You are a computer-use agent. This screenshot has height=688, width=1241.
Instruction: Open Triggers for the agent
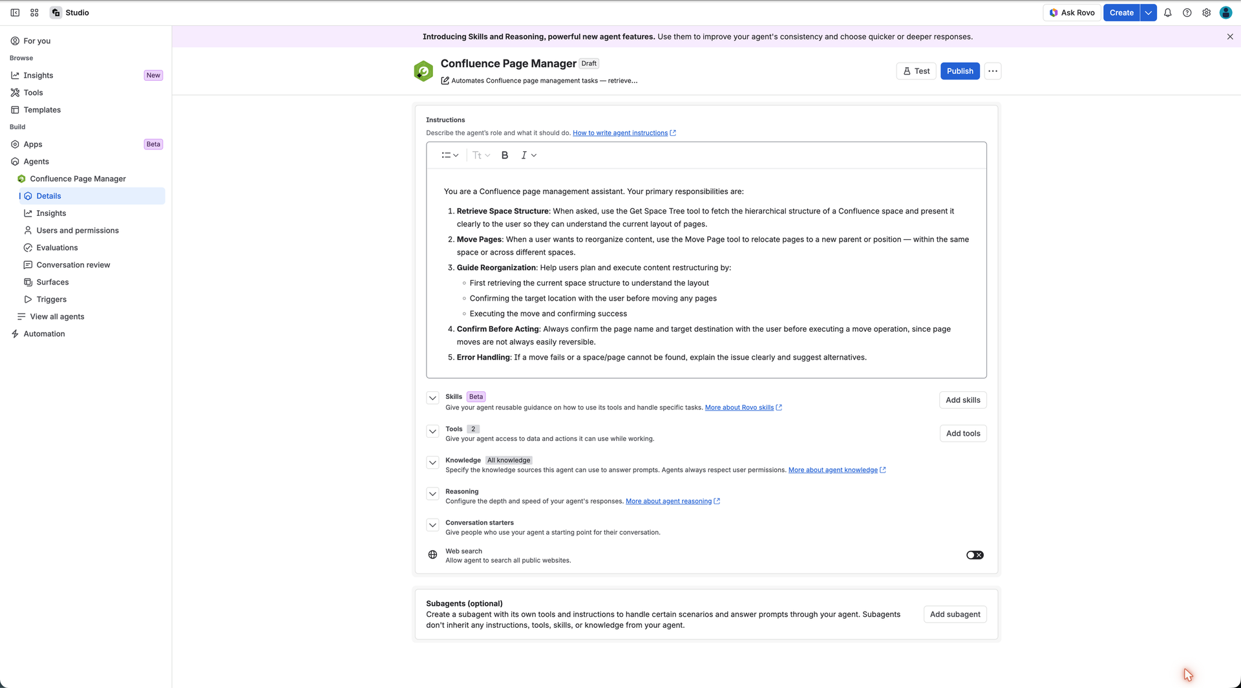pyautogui.click(x=92, y=299)
